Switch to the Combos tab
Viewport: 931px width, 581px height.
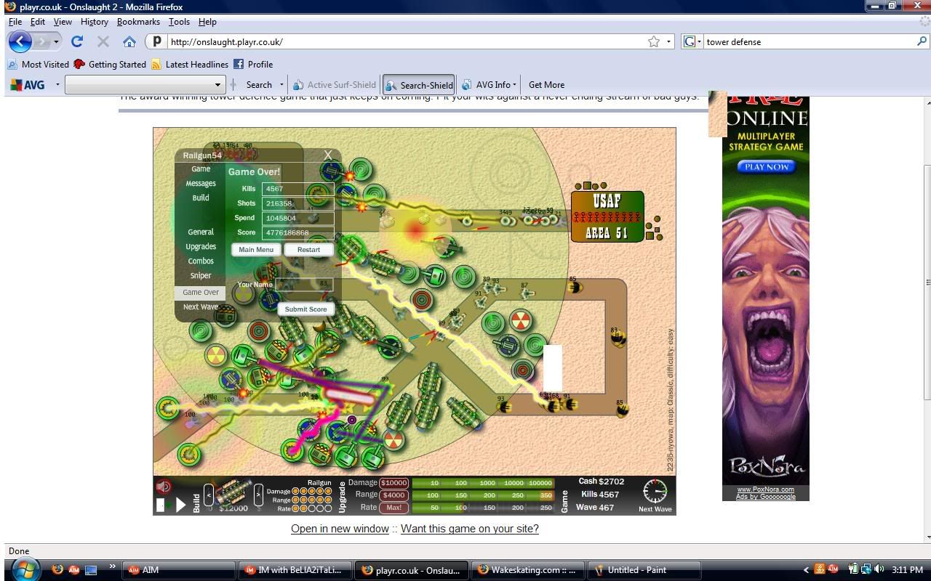click(201, 261)
